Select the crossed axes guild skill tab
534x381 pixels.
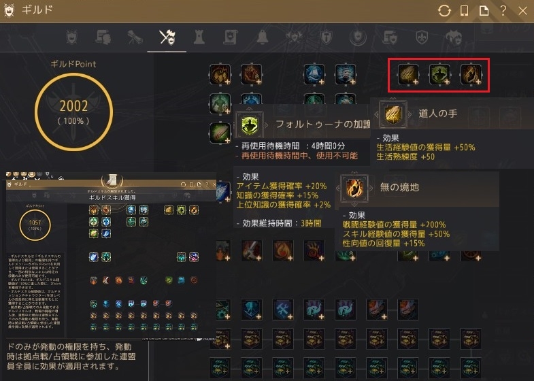coord(167,37)
